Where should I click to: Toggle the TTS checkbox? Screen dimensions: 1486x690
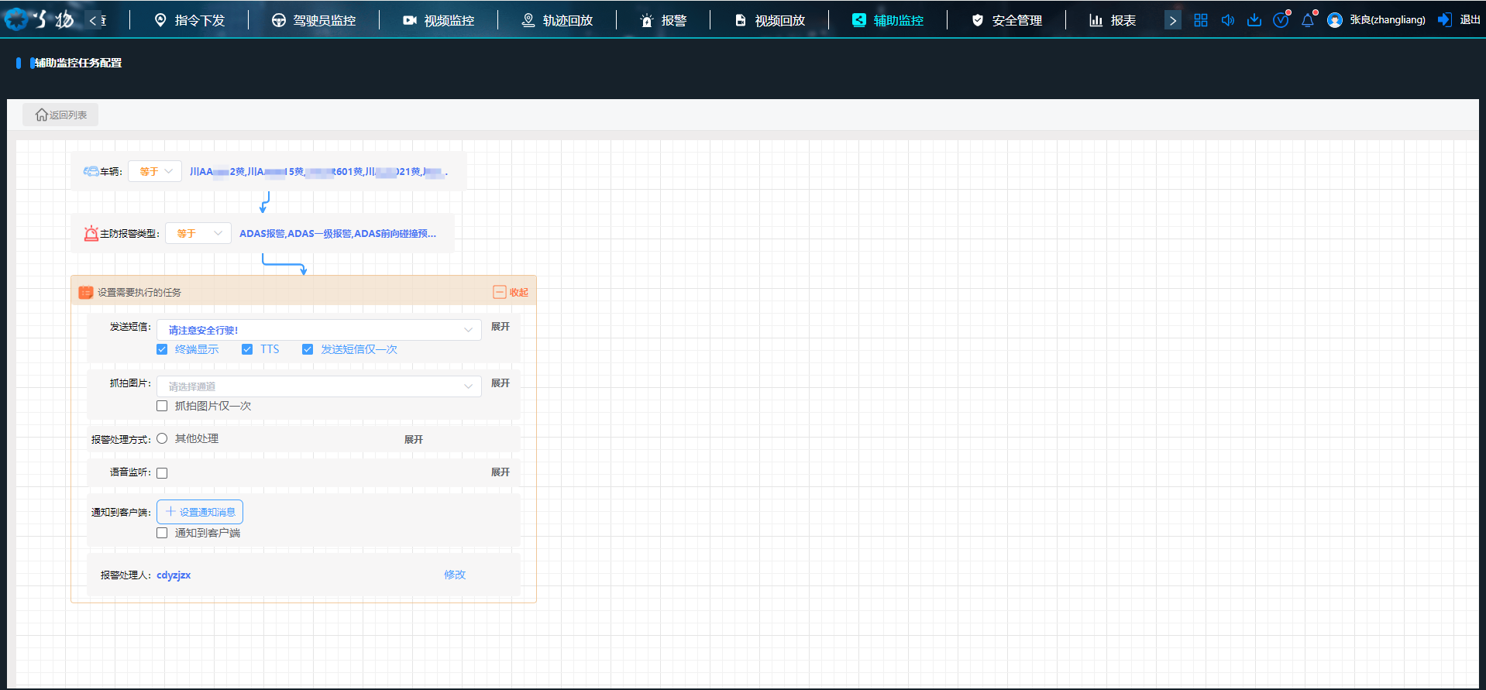[247, 349]
